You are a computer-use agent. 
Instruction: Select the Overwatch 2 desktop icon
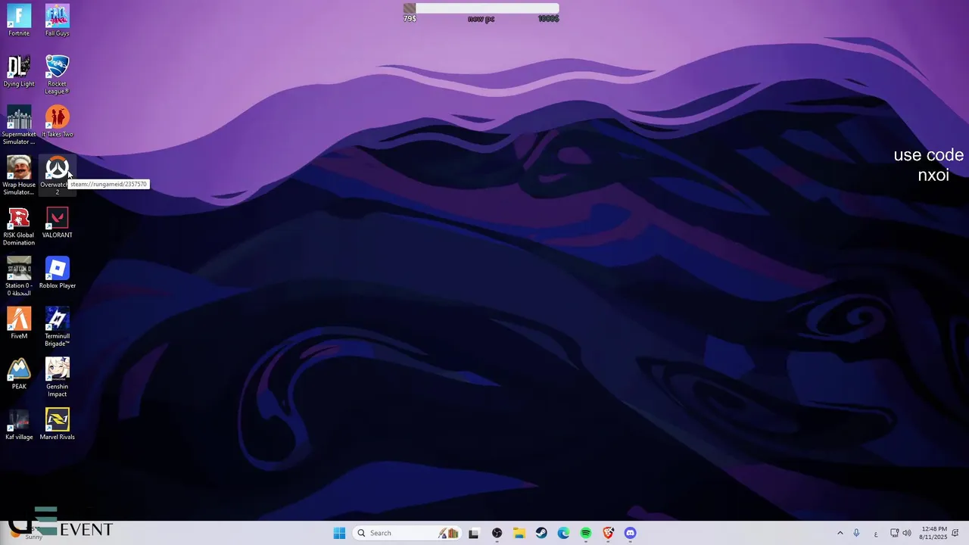pyautogui.click(x=58, y=176)
